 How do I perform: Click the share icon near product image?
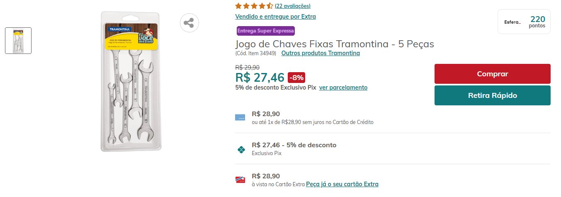pyautogui.click(x=189, y=23)
